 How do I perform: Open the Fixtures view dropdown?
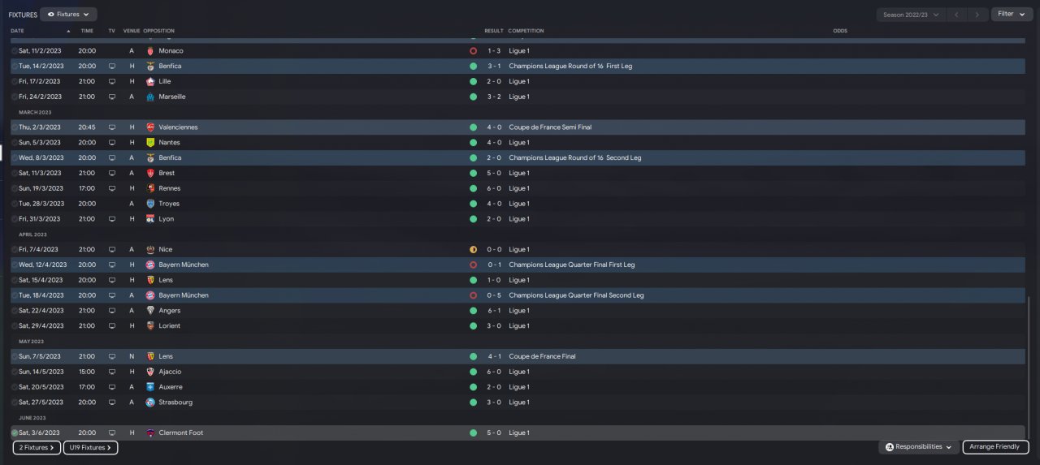(x=68, y=14)
